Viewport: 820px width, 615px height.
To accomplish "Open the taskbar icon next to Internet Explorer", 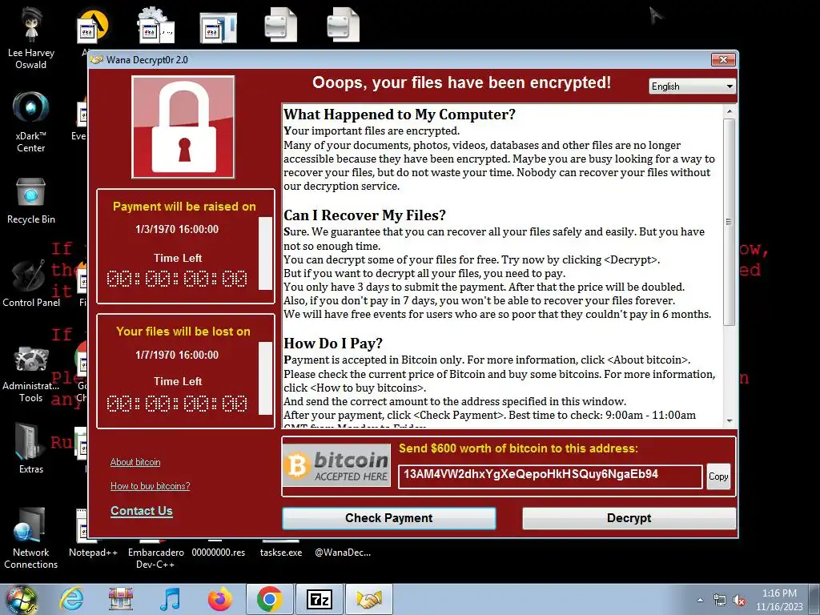I will (121, 599).
